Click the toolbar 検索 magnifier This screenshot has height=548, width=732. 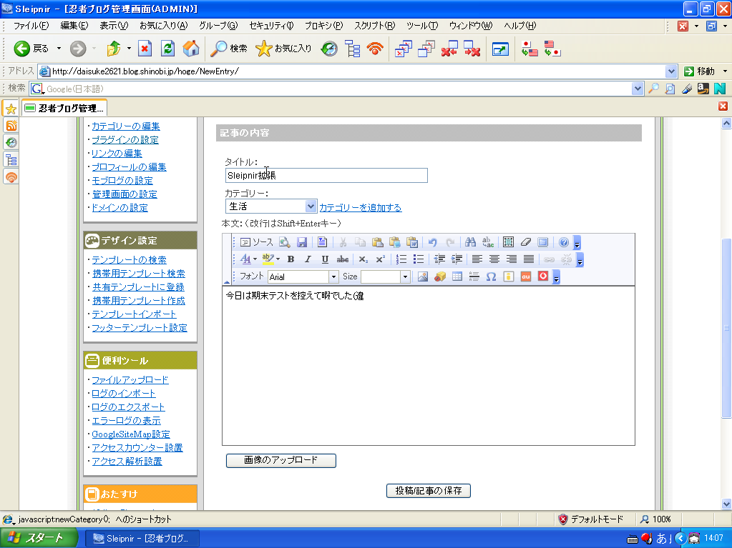tap(229, 48)
